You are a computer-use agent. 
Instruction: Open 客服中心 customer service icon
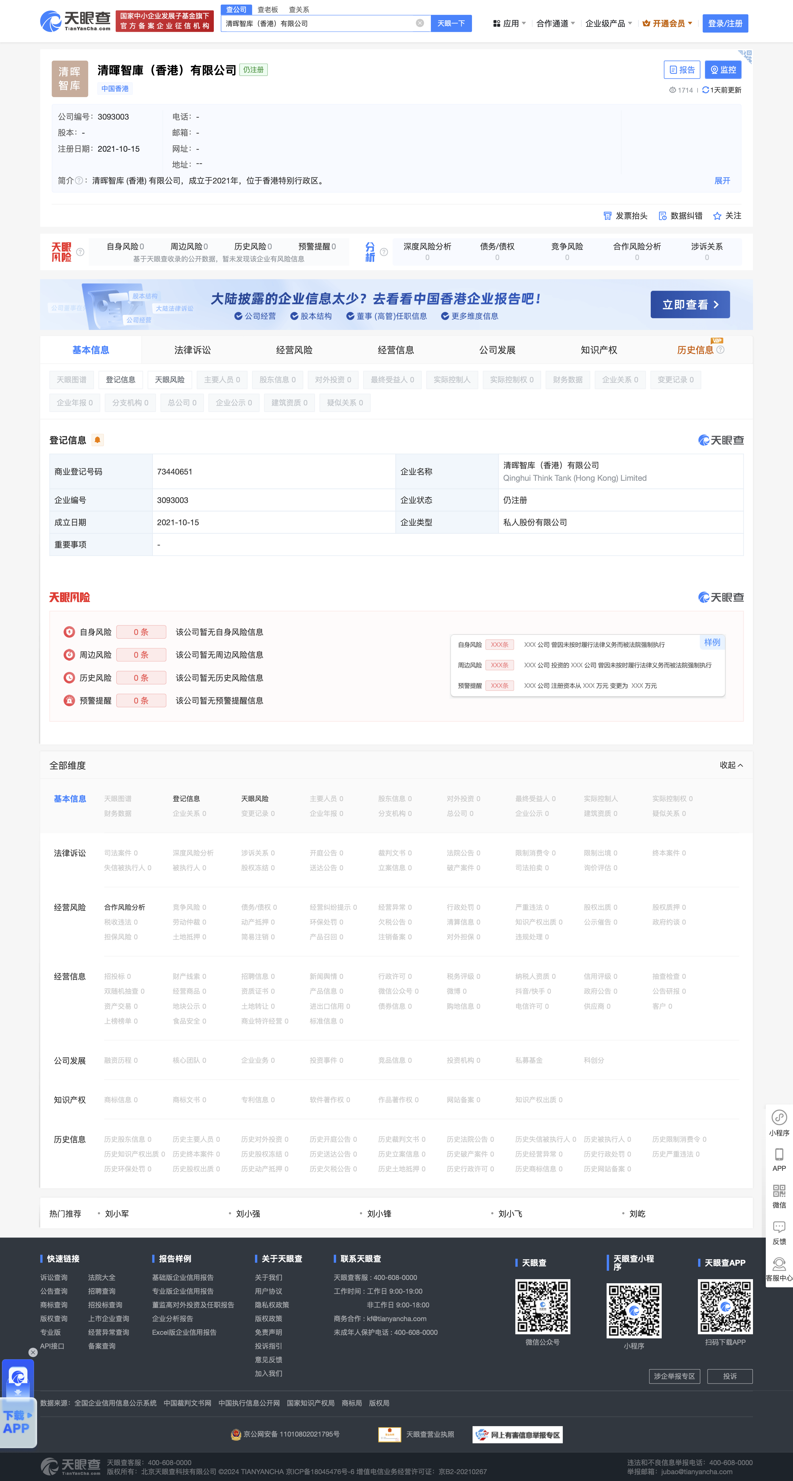click(x=779, y=1269)
